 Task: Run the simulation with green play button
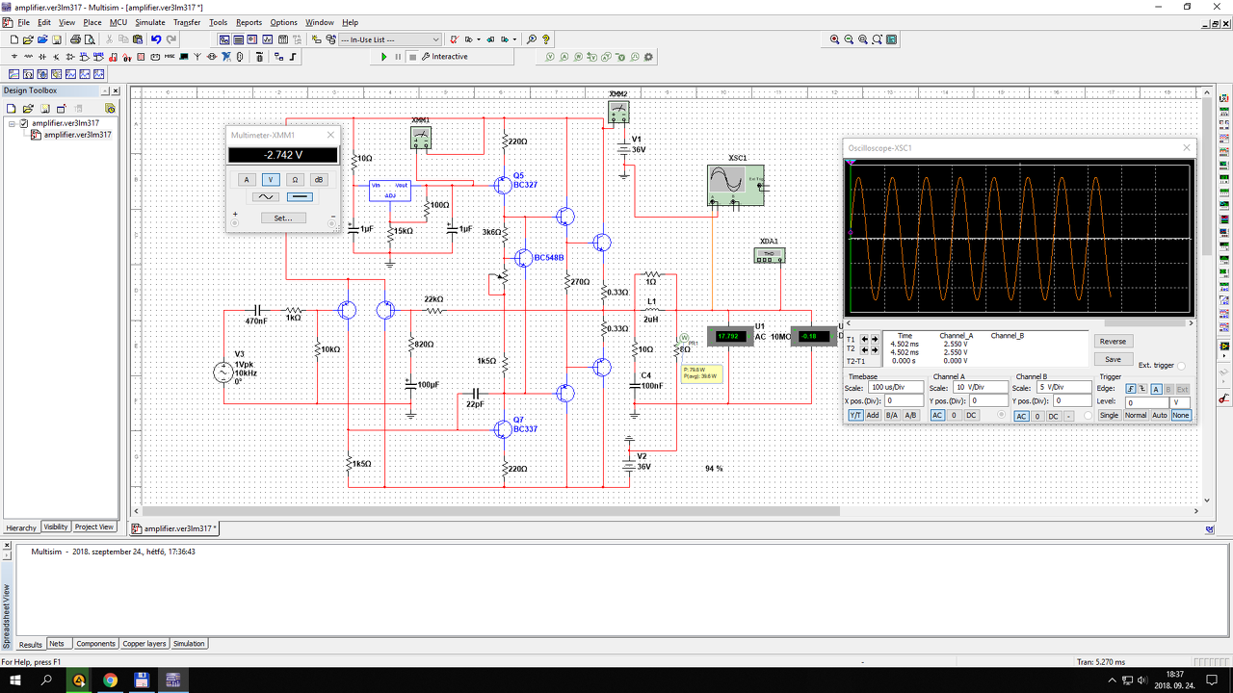click(384, 57)
